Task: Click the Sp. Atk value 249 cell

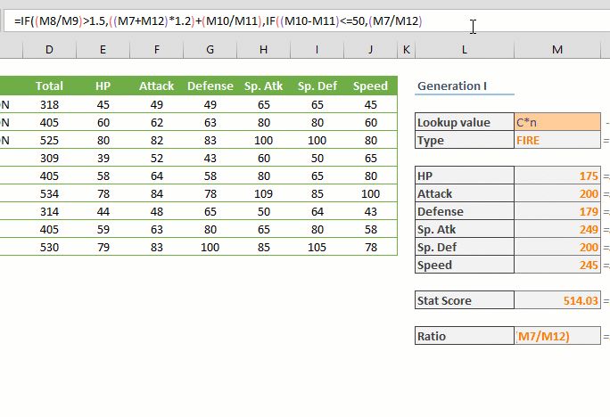Action: click(x=557, y=229)
